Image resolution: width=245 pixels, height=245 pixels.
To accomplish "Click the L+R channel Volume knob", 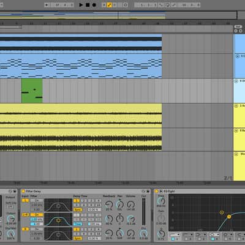I will [x=131, y=219].
